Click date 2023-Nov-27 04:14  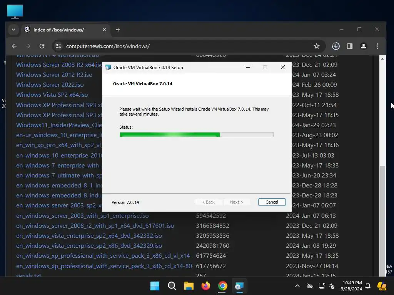[312, 266]
